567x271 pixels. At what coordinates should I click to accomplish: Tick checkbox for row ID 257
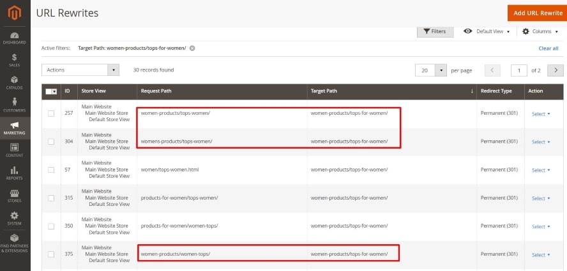point(51,114)
